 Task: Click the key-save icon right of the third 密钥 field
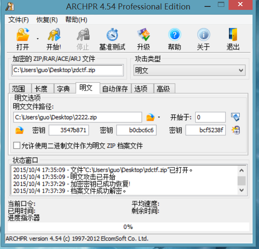tap(235, 130)
